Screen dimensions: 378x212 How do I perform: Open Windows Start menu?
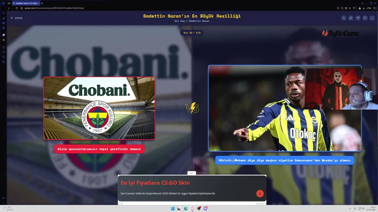pos(173,208)
